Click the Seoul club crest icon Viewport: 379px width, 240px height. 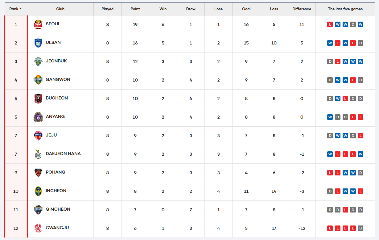pos(38,24)
